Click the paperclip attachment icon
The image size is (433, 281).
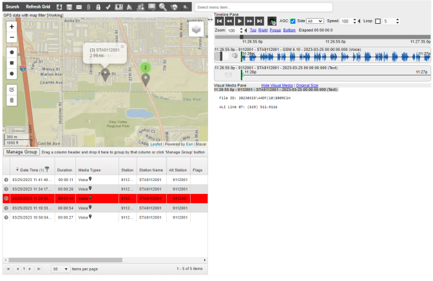[89, 7]
